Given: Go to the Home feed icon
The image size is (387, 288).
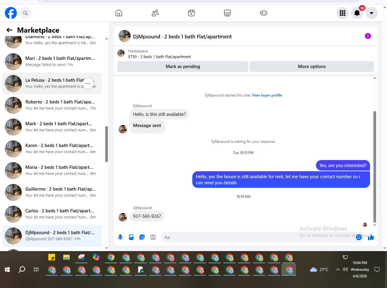Looking at the screenshot, I should (x=119, y=13).
